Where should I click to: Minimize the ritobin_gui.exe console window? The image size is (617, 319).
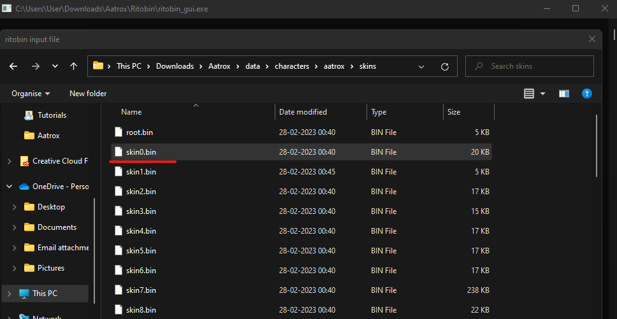546,8
